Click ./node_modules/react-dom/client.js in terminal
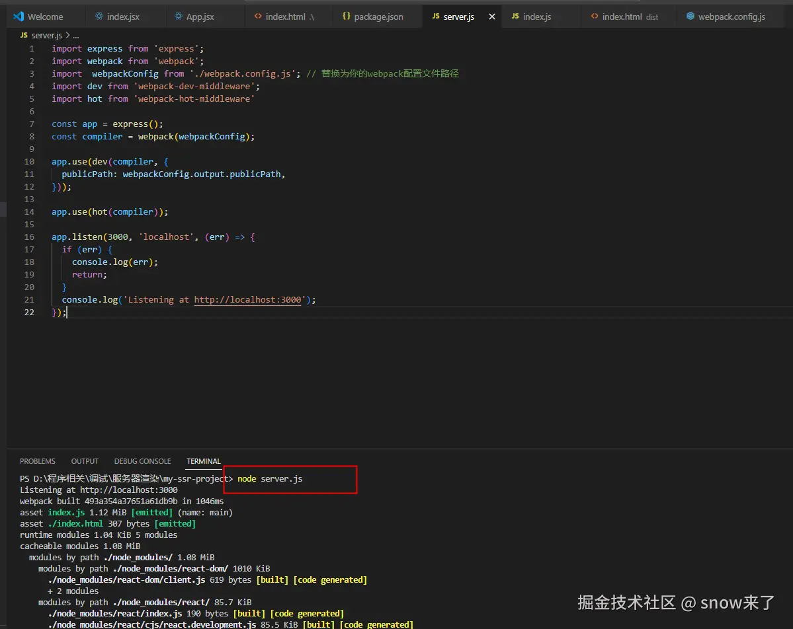 [126, 580]
